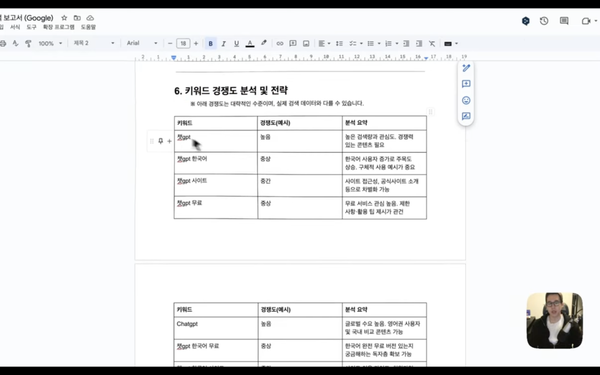600x375 pixels.
Task: Click the insert image icon
Action: pyautogui.click(x=306, y=43)
